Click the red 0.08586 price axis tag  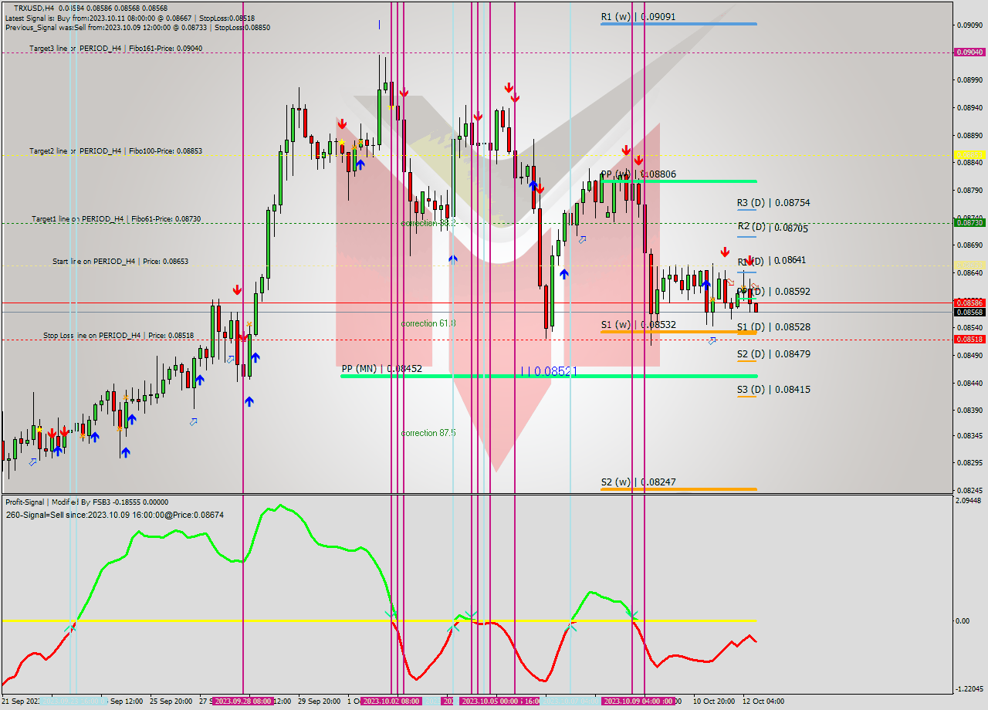click(x=969, y=303)
